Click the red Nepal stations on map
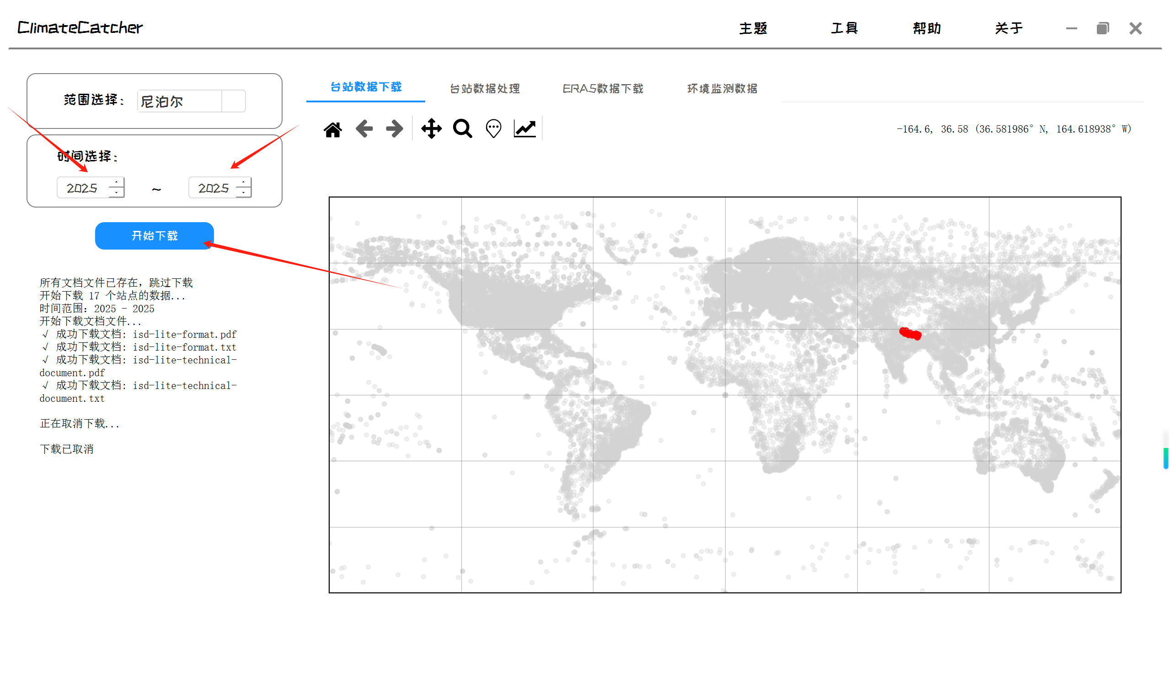This screenshot has height=698, width=1170. (910, 334)
